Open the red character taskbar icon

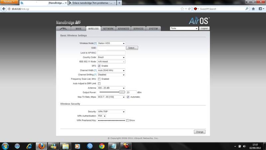point(126,146)
